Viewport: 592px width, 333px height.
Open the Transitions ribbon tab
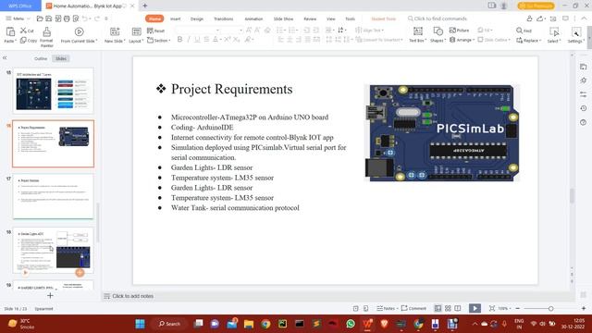pyautogui.click(x=224, y=18)
